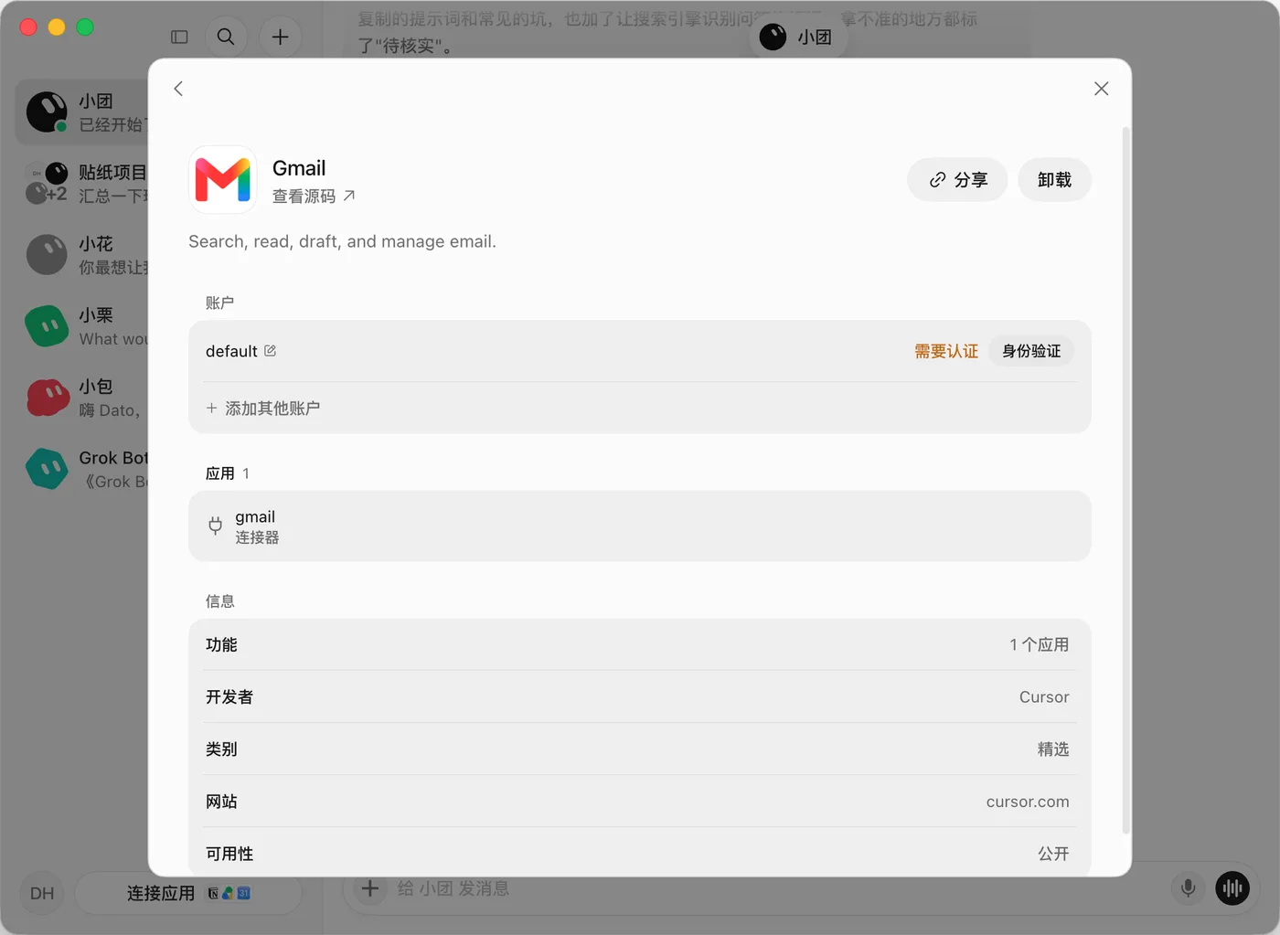Image resolution: width=1280 pixels, height=935 pixels.
Task: Click the 功能 row showing 1 个应用
Action: (639, 644)
